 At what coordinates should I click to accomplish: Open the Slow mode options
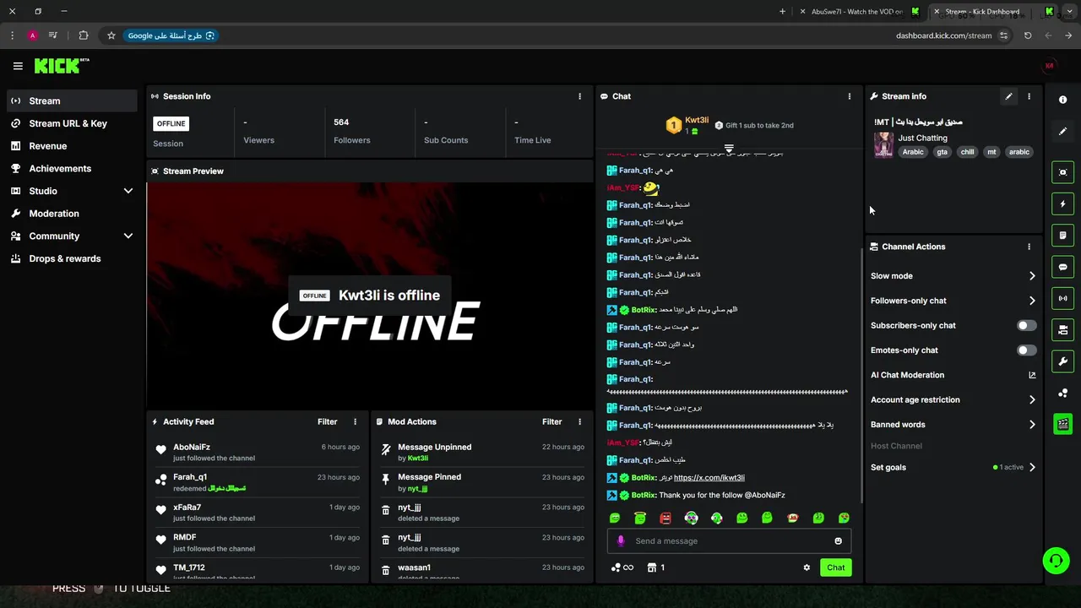953,276
